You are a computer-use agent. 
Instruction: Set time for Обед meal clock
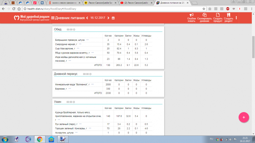(74, 30)
